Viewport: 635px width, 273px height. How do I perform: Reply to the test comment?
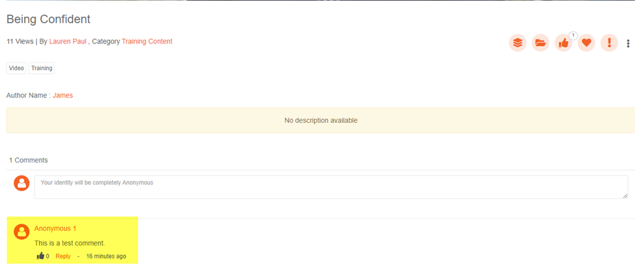tap(63, 256)
